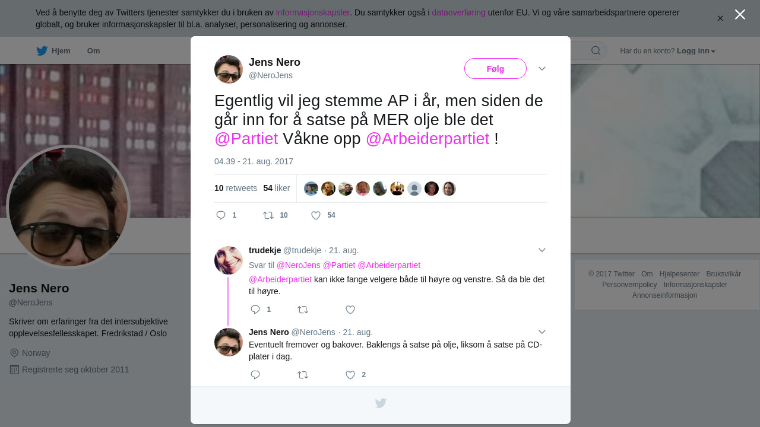Reply to trudekje's tweet

(255, 310)
